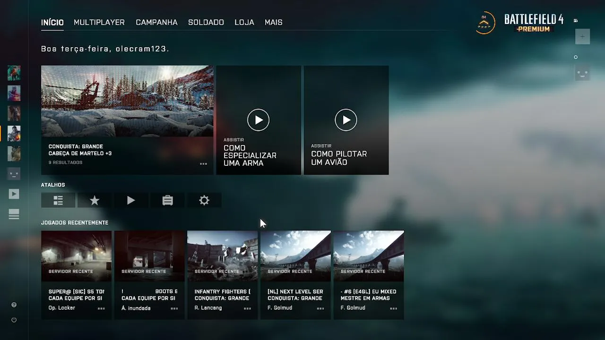Open options dots on Op. Locker server
The image size is (605, 340).
point(101,308)
